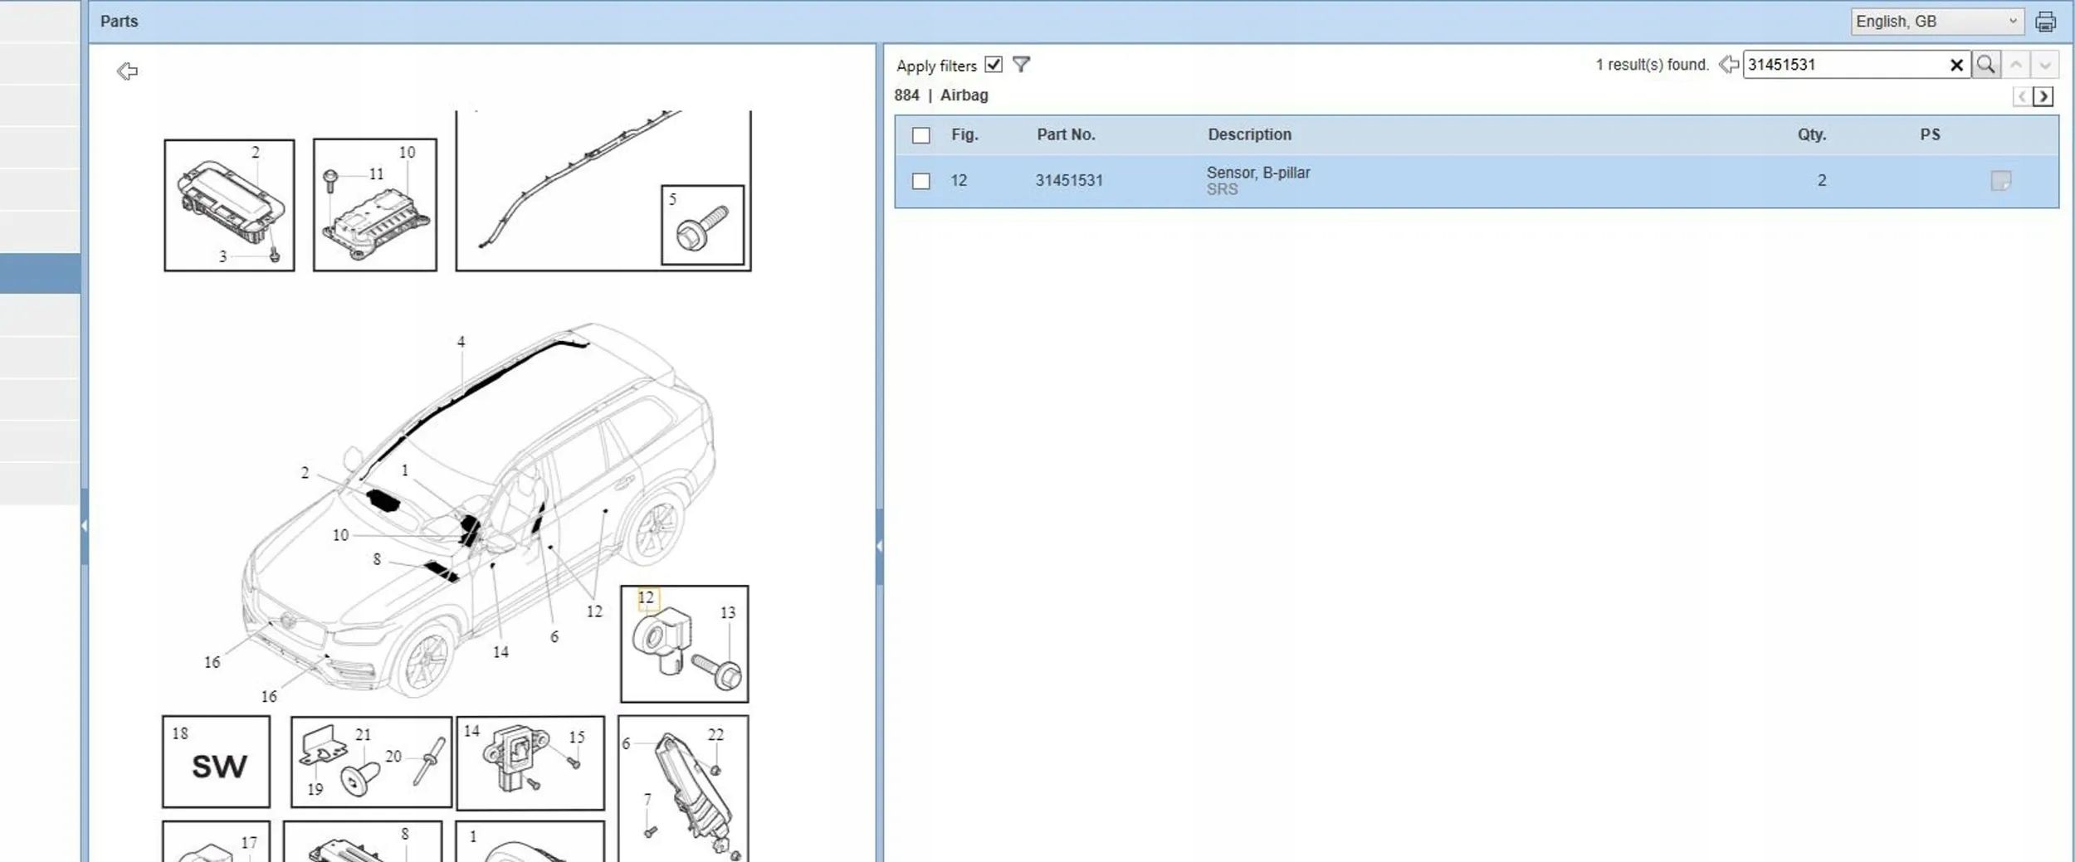
Task: Click the SRS subtext in the result row
Action: point(1222,189)
